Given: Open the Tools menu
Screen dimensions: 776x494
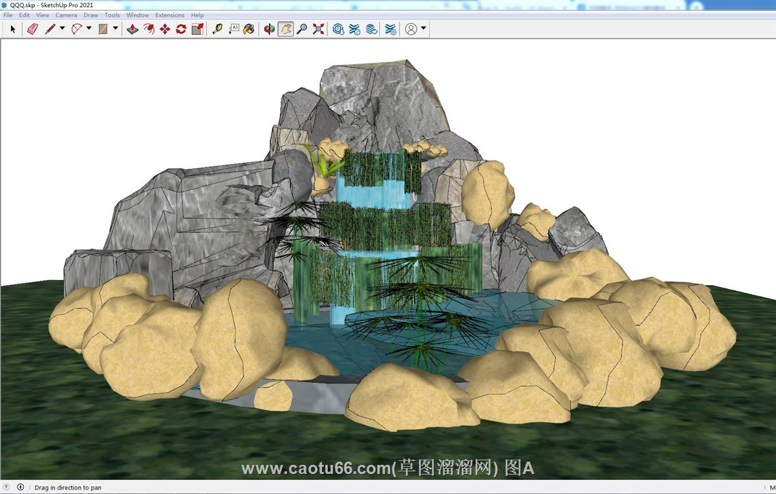Looking at the screenshot, I should click(113, 15).
